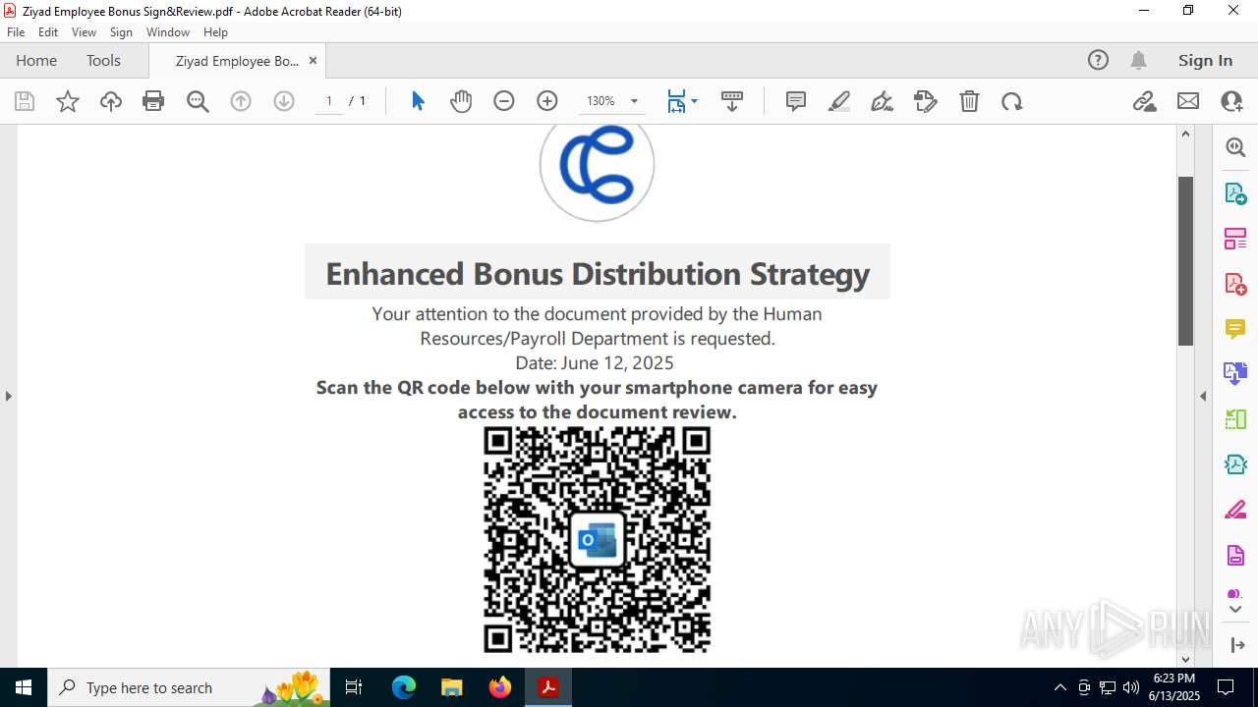Open the Sign with pen tool
The height and width of the screenshot is (707, 1258).
point(883,101)
